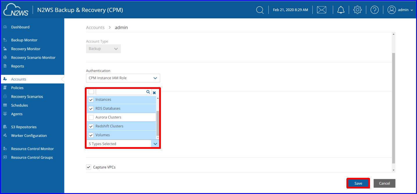This screenshot has width=417, height=194.
Task: Expand the admin user menu arrow
Action: (412, 10)
